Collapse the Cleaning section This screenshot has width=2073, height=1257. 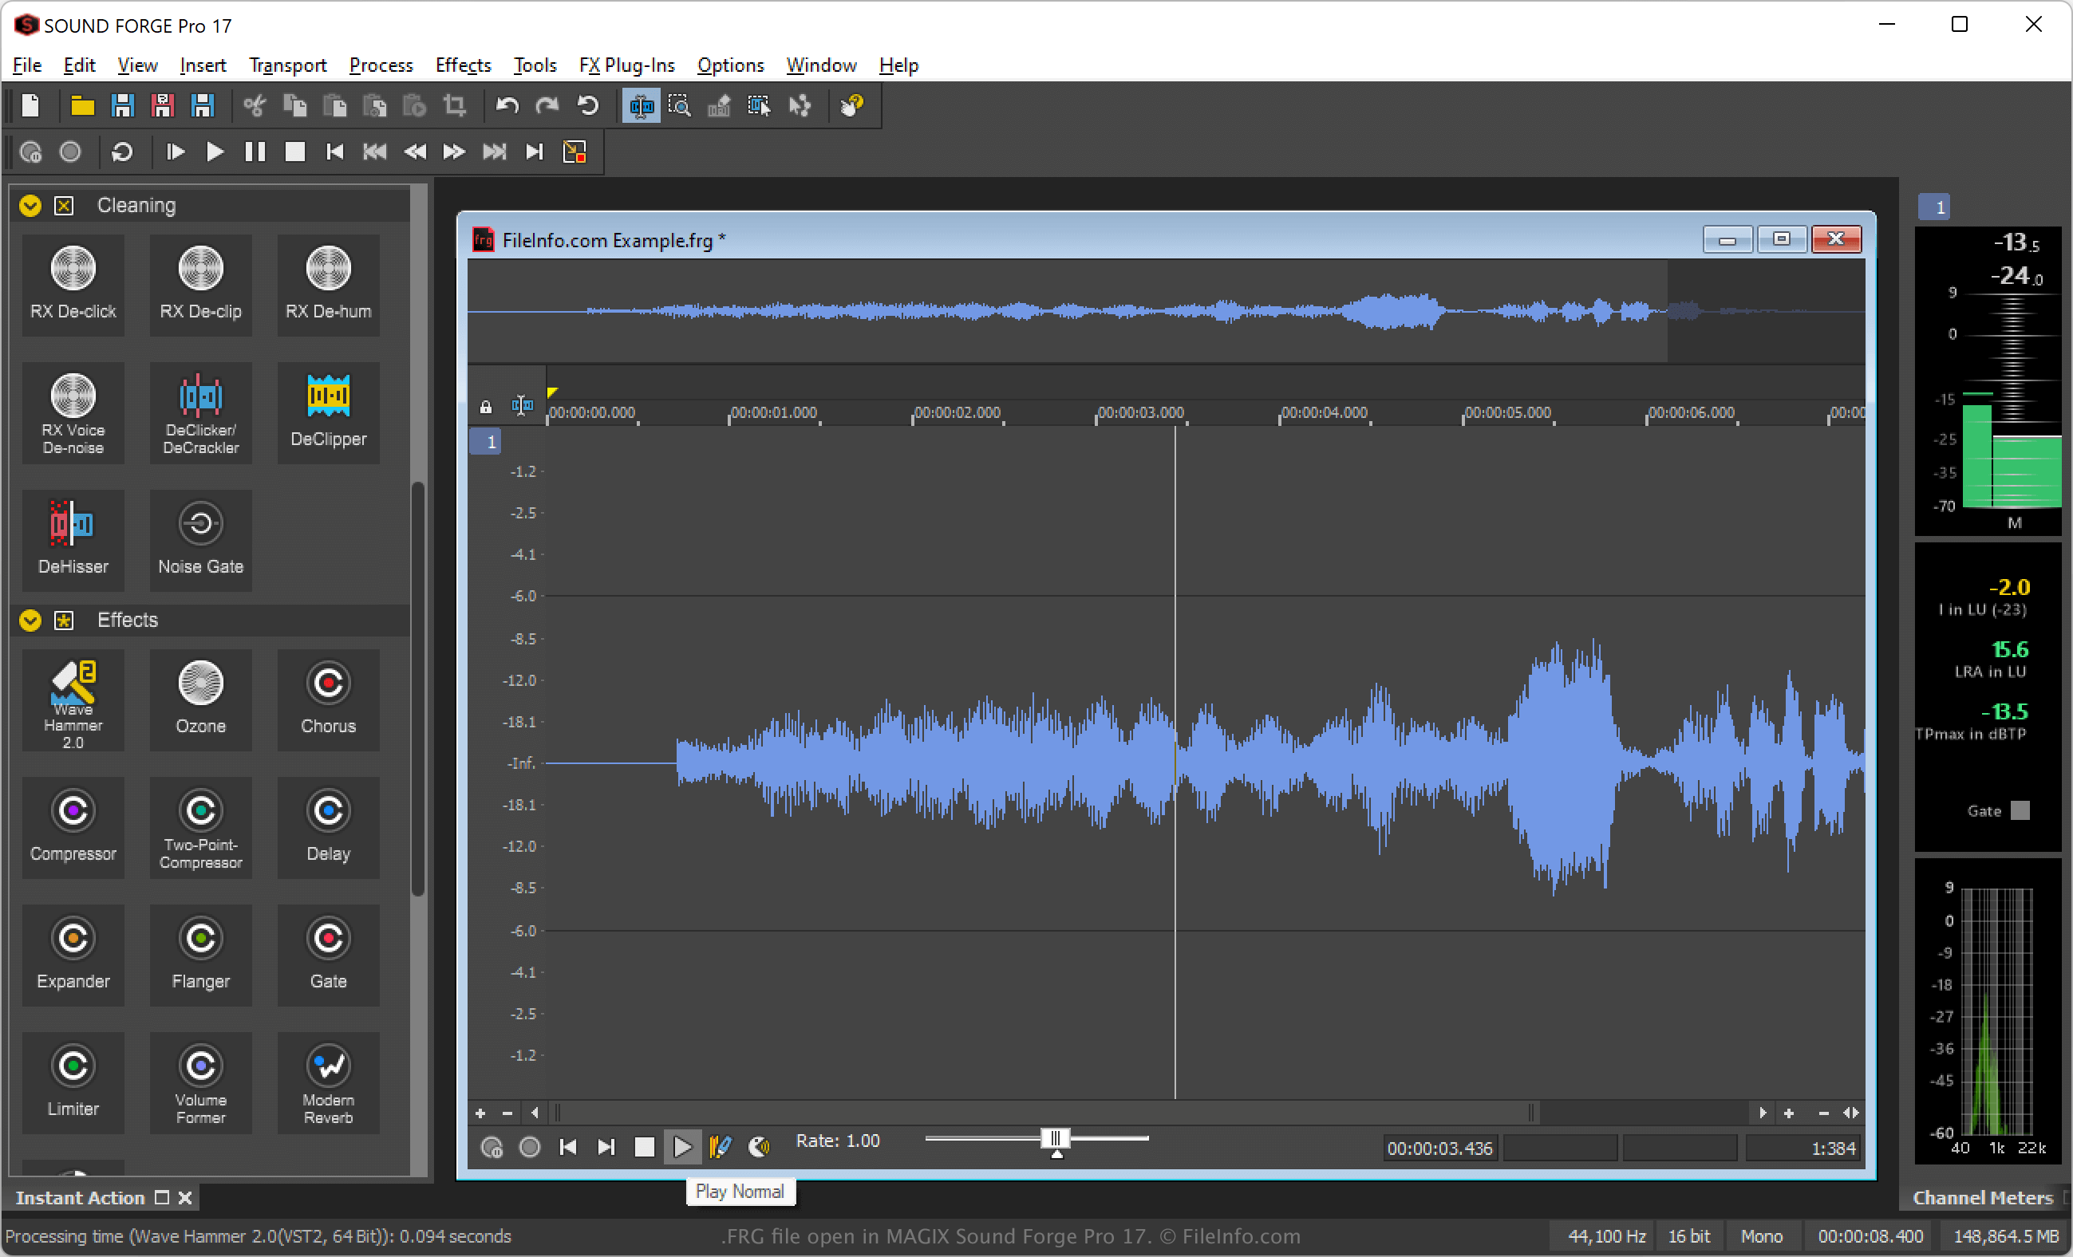click(30, 206)
